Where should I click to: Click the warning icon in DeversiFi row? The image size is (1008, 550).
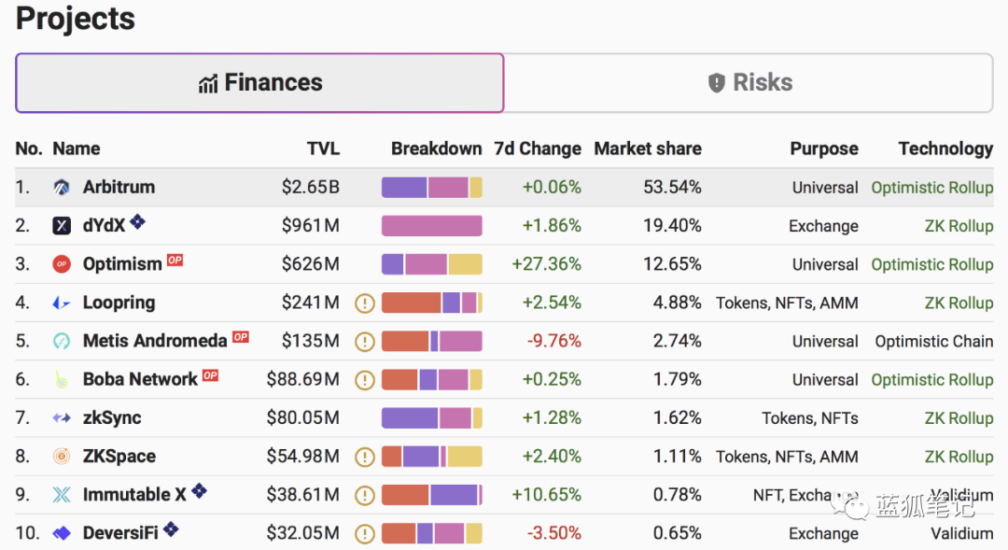365,534
